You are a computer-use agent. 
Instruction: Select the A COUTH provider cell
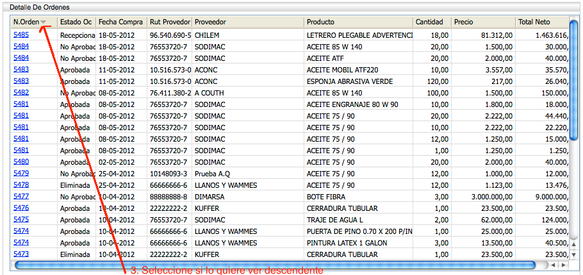[x=248, y=93]
